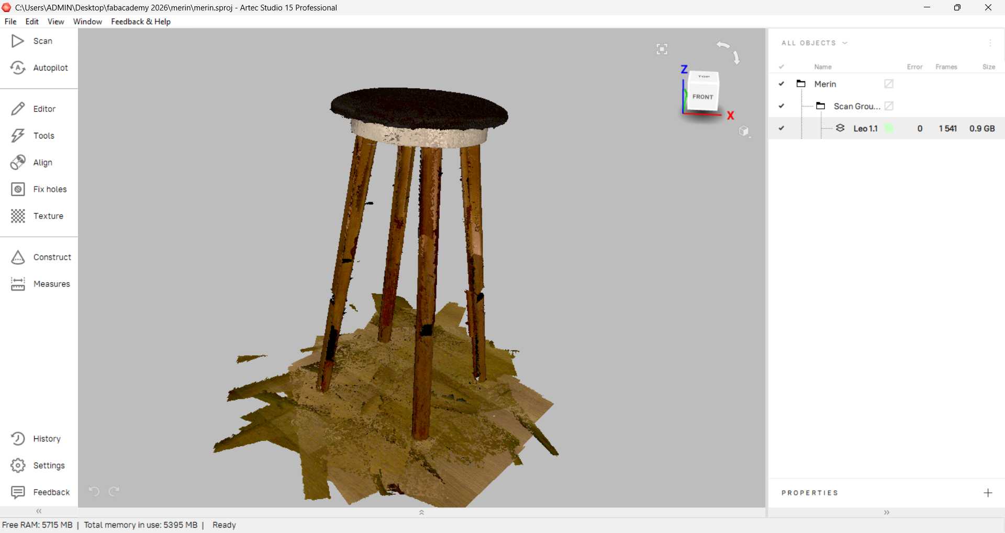The image size is (1005, 533).
Task: Open the View menu
Action: (55, 21)
